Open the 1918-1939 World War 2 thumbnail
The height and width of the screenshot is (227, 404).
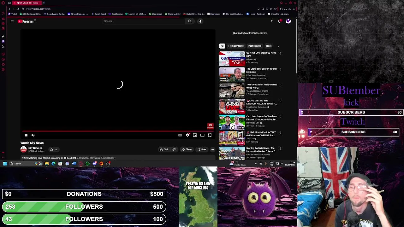(x=232, y=90)
